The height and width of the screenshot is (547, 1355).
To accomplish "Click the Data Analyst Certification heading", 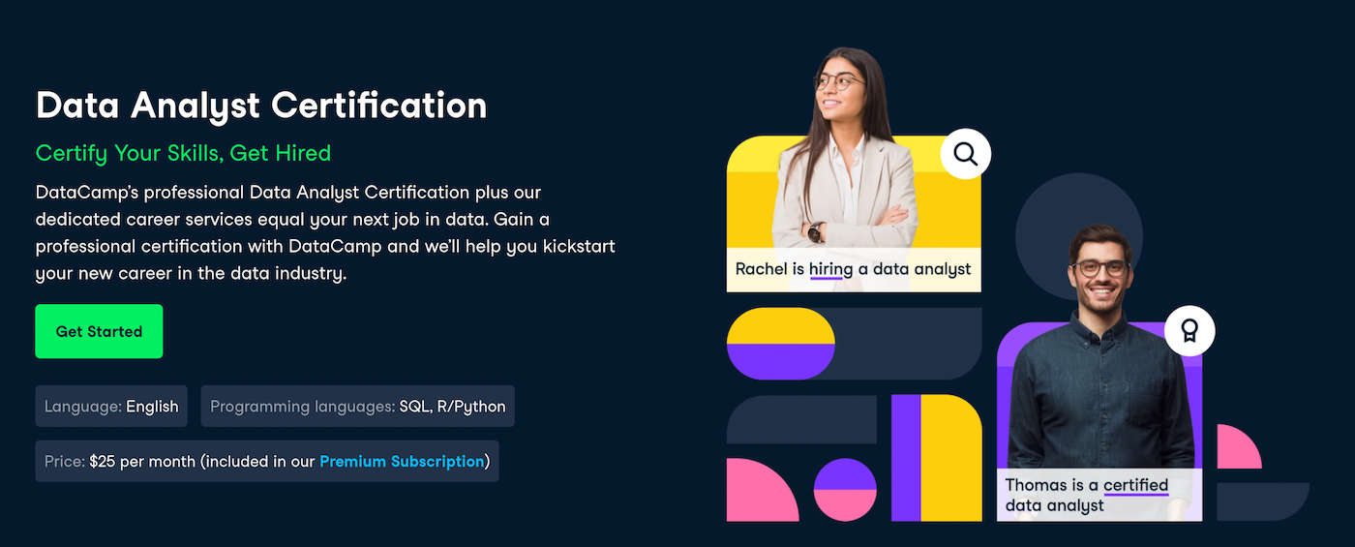I will (x=261, y=106).
